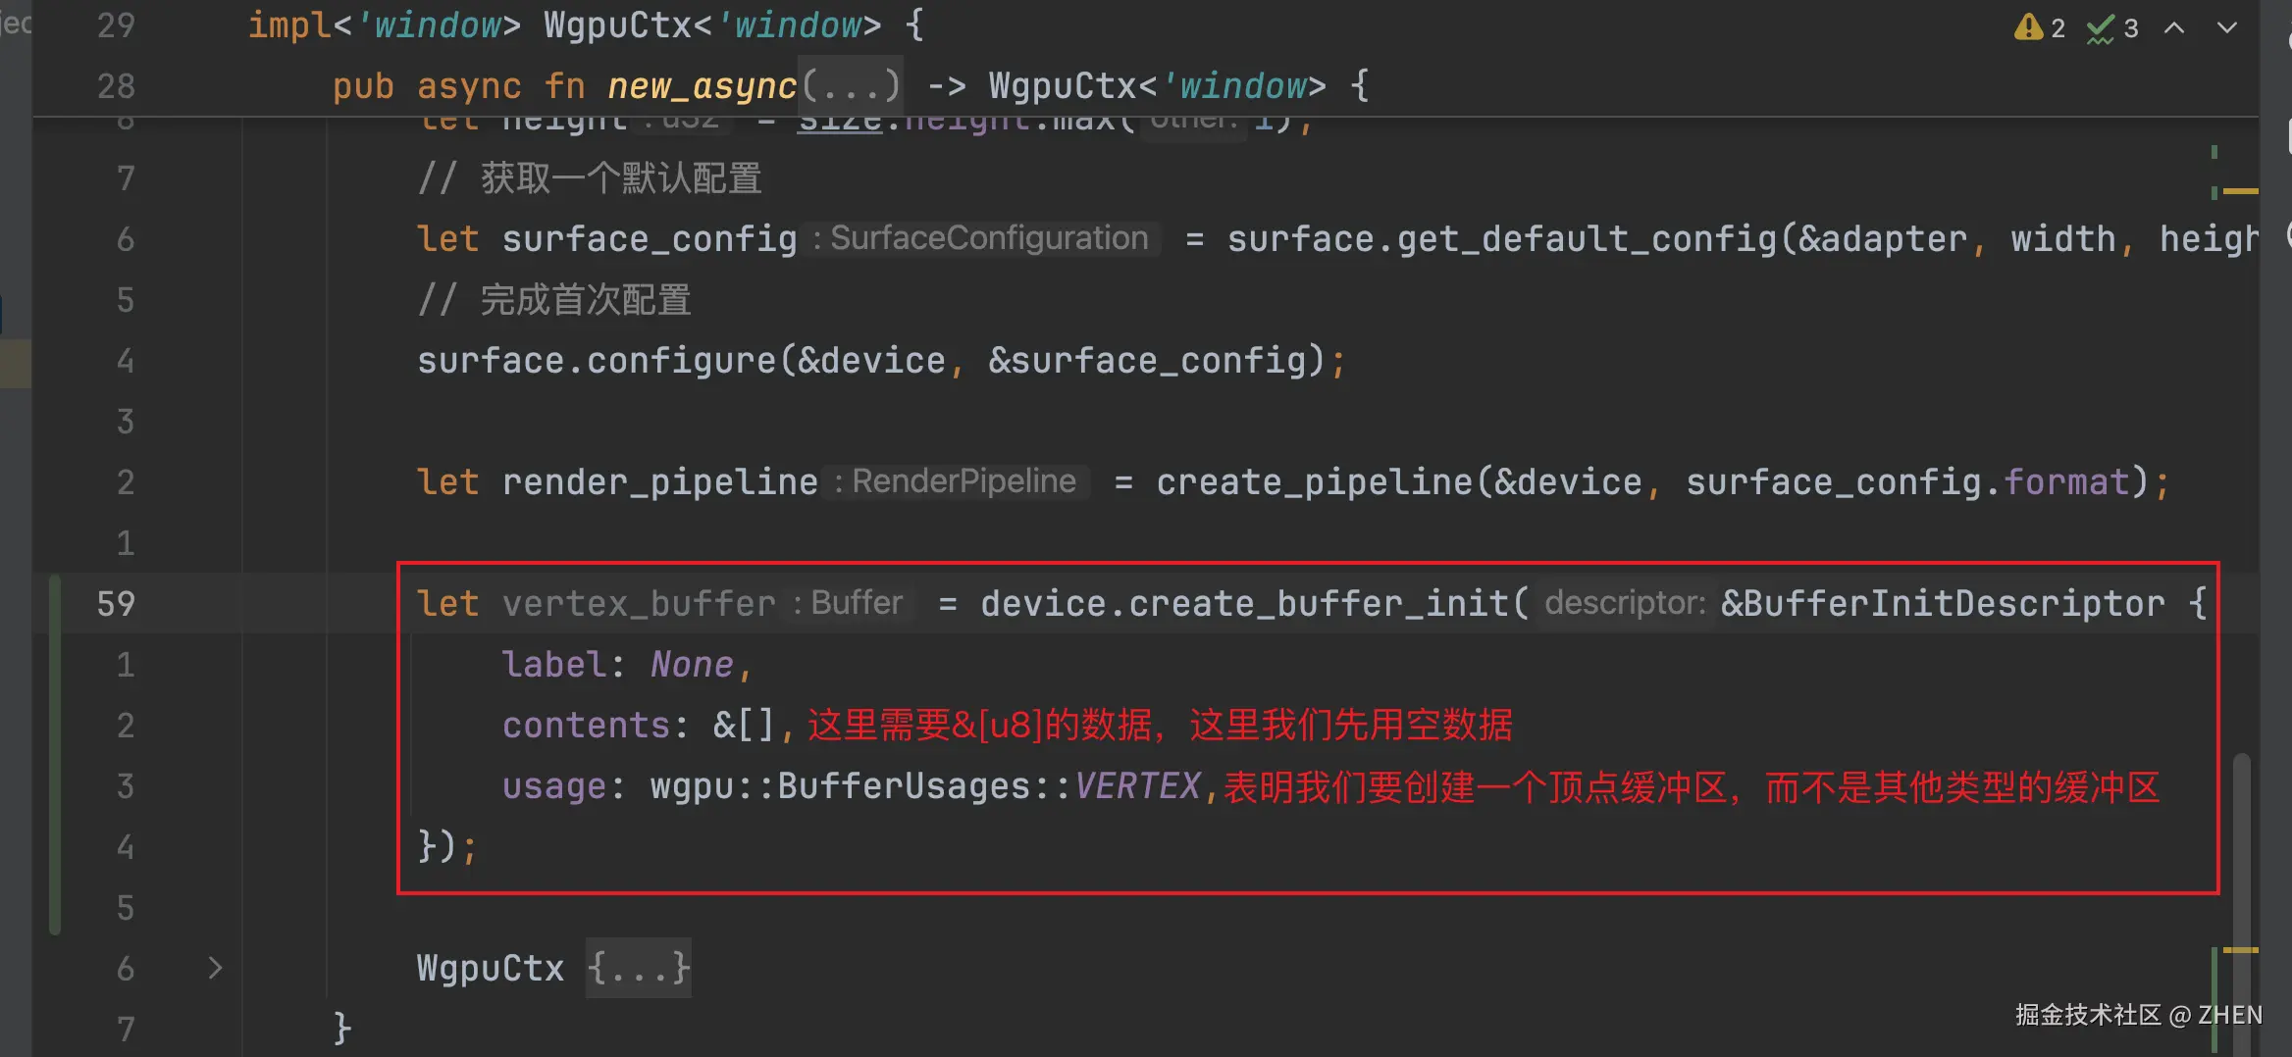The width and height of the screenshot is (2292, 1057).
Task: Jump to previous highlighted problem arrow
Action: 2174,27
